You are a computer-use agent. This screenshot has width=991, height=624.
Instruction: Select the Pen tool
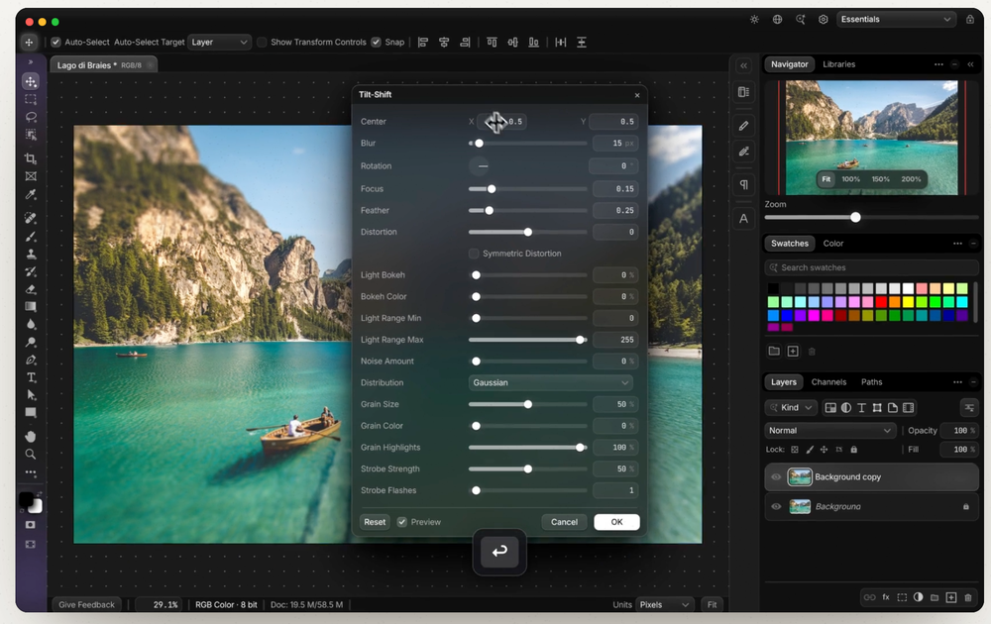31,360
